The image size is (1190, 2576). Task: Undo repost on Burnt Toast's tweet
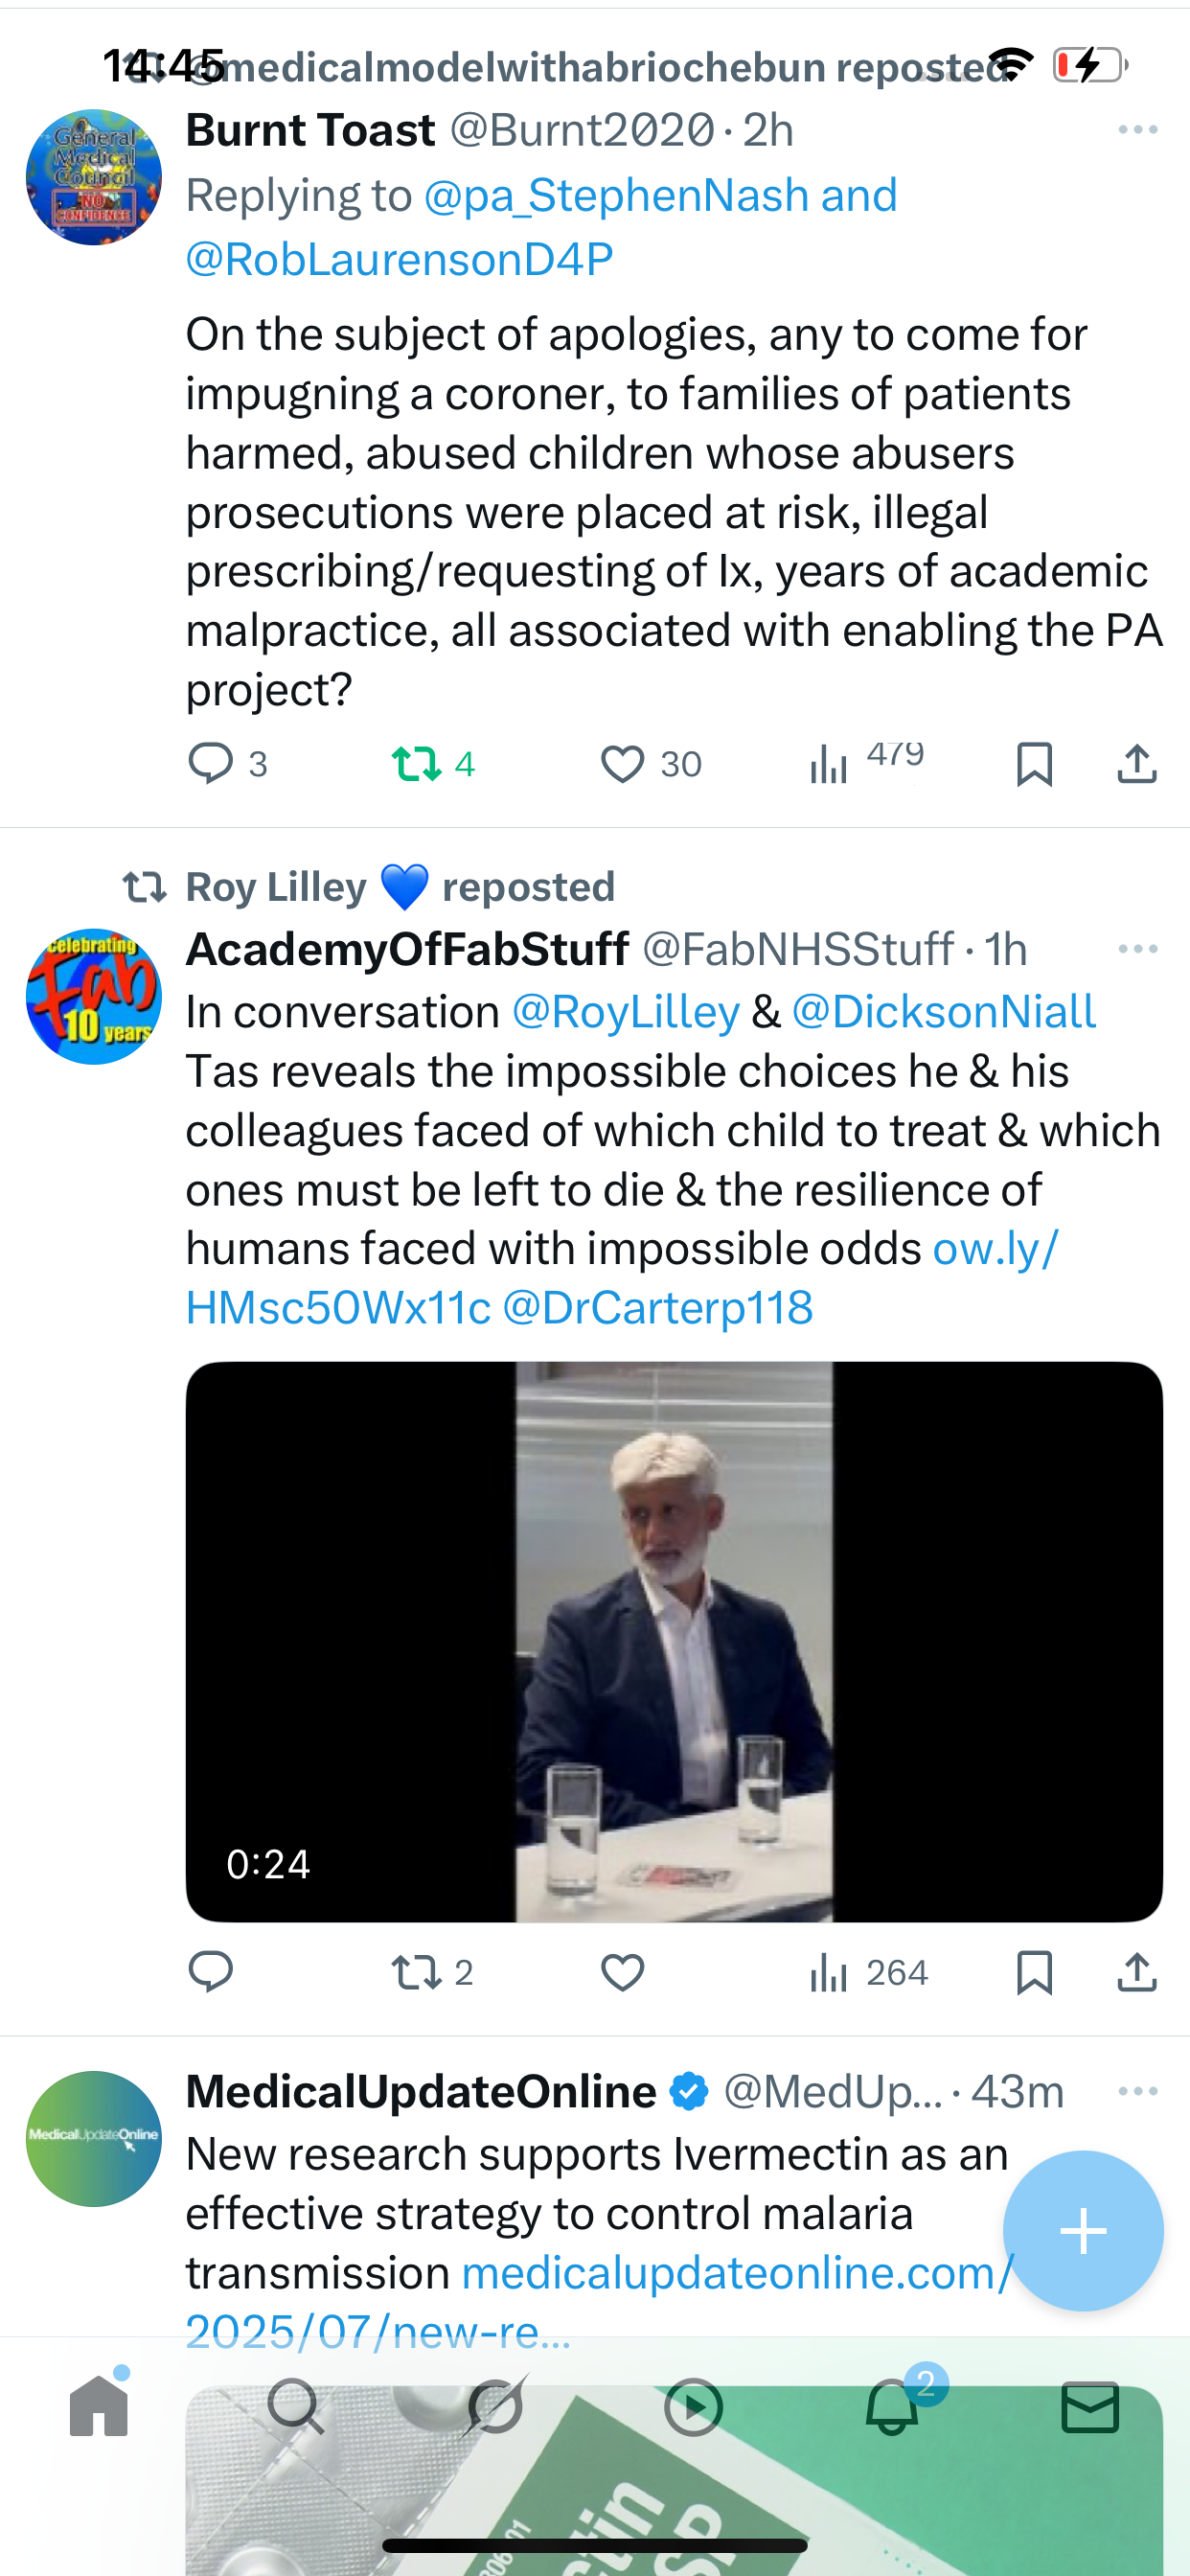pyautogui.click(x=416, y=764)
